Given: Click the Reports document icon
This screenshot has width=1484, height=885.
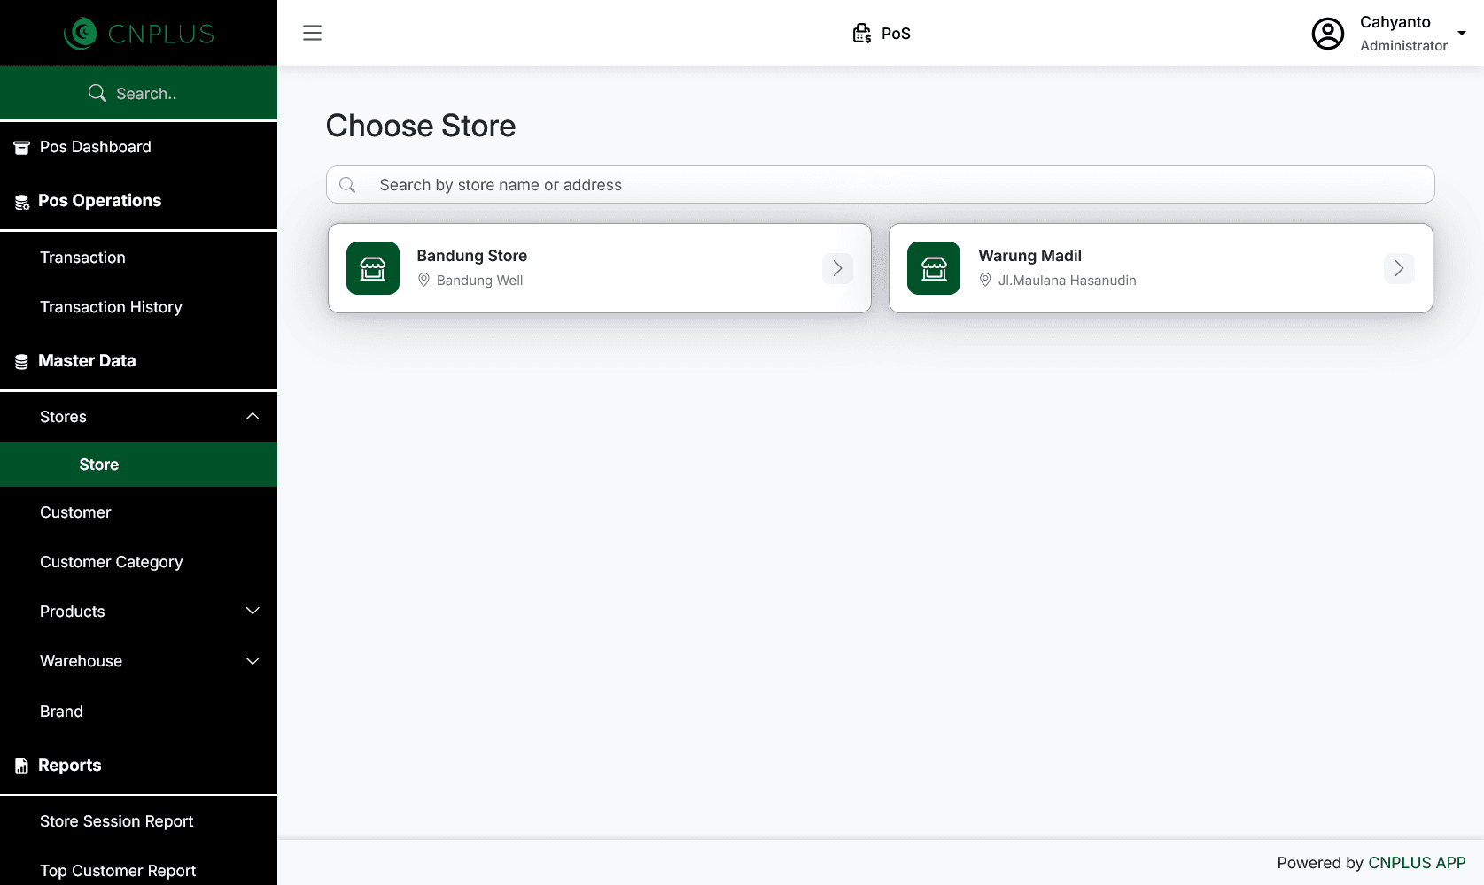Looking at the screenshot, I should [x=22, y=766].
